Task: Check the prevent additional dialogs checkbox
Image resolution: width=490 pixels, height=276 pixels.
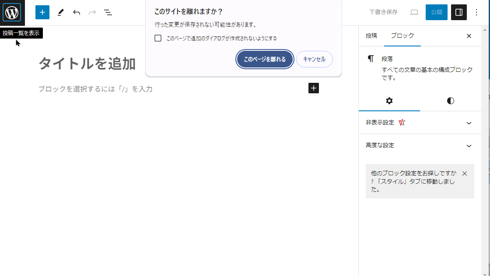Action: point(158,38)
